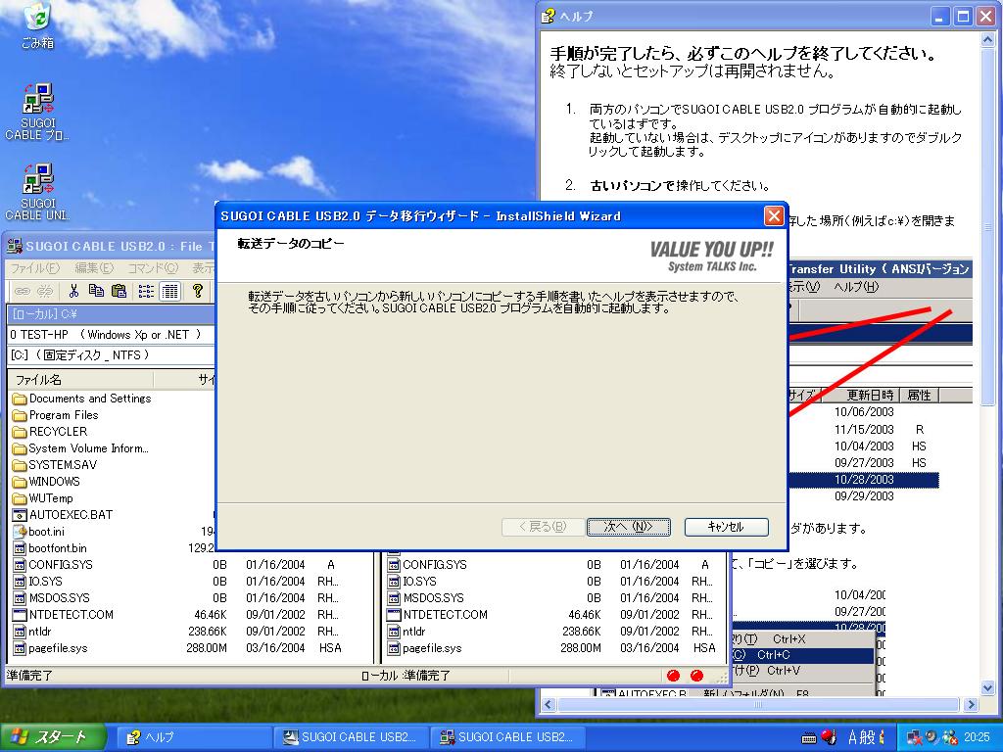
Task: Click the Cut scissors toolbar icon
Action: click(73, 292)
